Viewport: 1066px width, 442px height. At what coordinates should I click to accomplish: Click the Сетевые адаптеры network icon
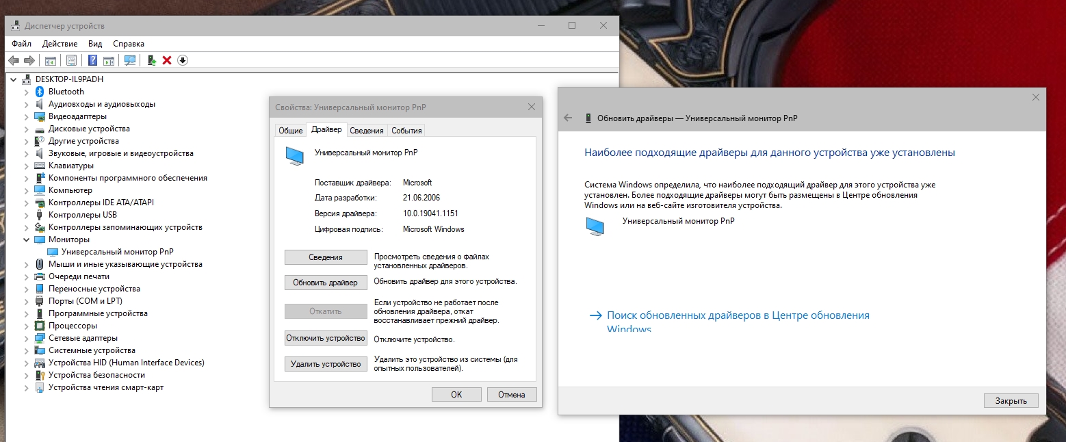40,338
